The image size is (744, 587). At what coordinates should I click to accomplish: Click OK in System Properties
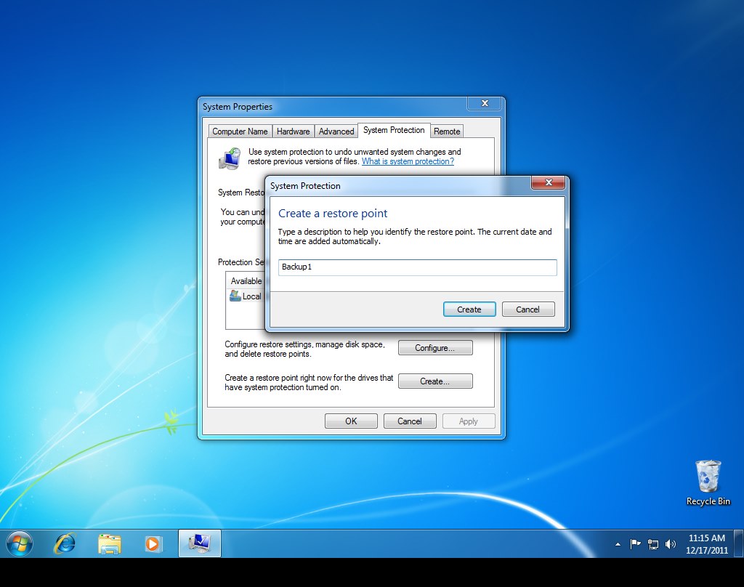pyautogui.click(x=351, y=421)
